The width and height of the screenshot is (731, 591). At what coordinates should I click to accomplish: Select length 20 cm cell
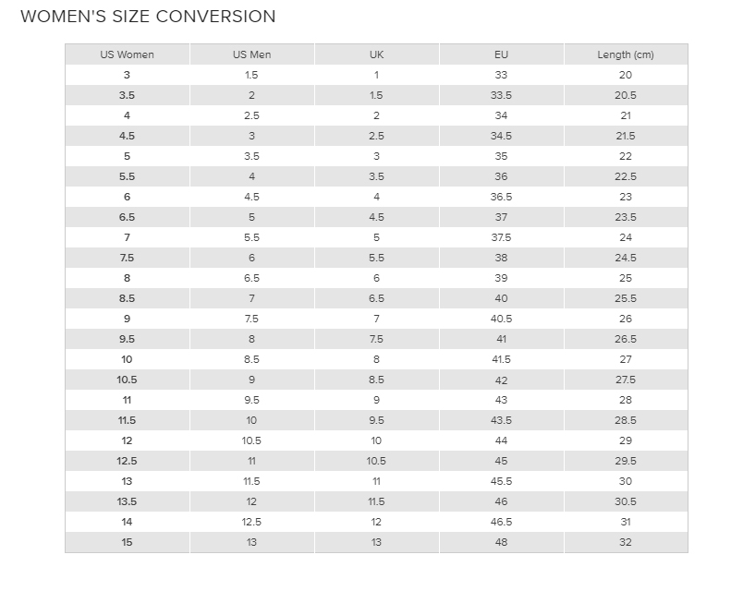(626, 75)
